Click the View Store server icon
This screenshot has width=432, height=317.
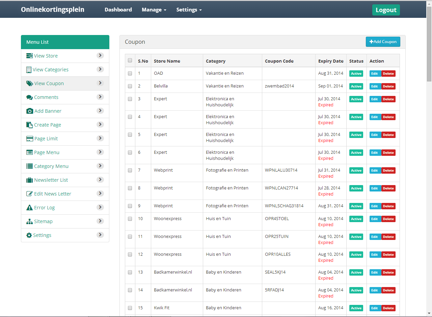pos(29,56)
